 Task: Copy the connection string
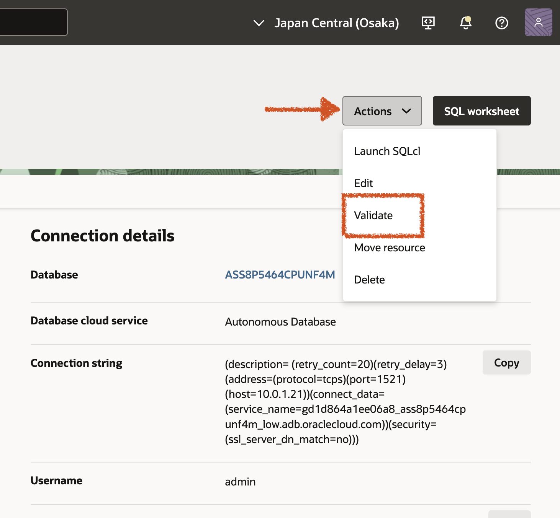[506, 362]
